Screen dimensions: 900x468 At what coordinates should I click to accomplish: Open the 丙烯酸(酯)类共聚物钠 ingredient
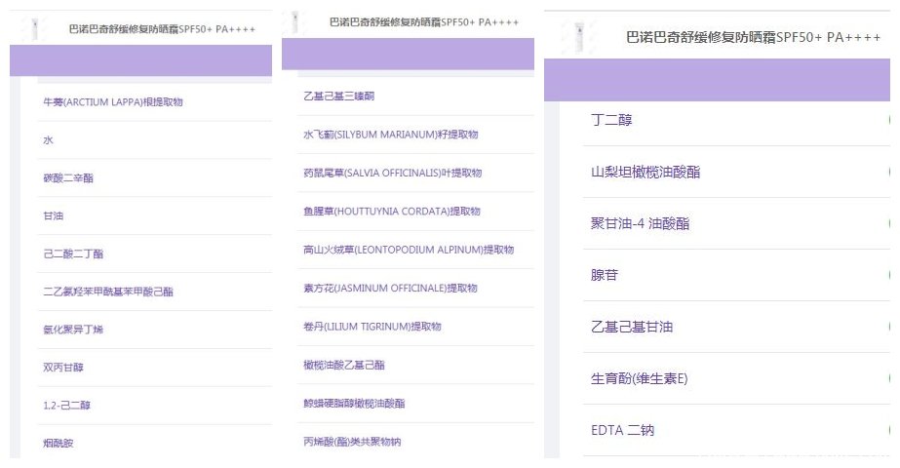click(352, 441)
